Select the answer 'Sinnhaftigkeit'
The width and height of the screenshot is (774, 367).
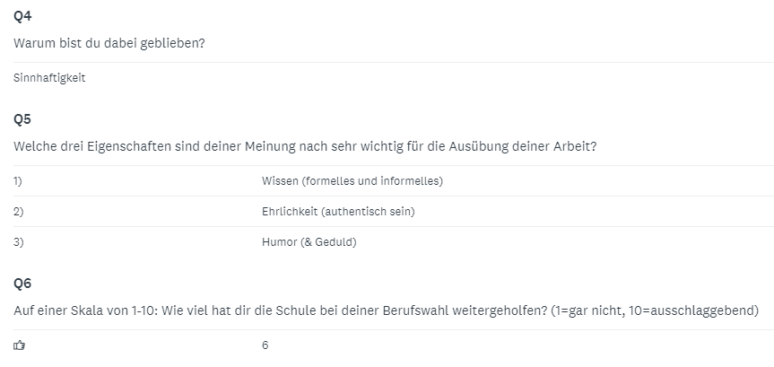(49, 78)
